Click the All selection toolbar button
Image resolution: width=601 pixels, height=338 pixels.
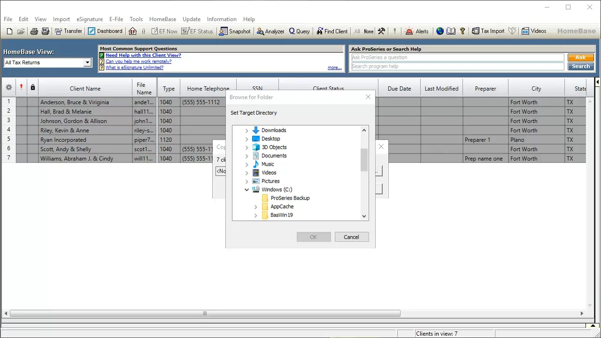[357, 31]
